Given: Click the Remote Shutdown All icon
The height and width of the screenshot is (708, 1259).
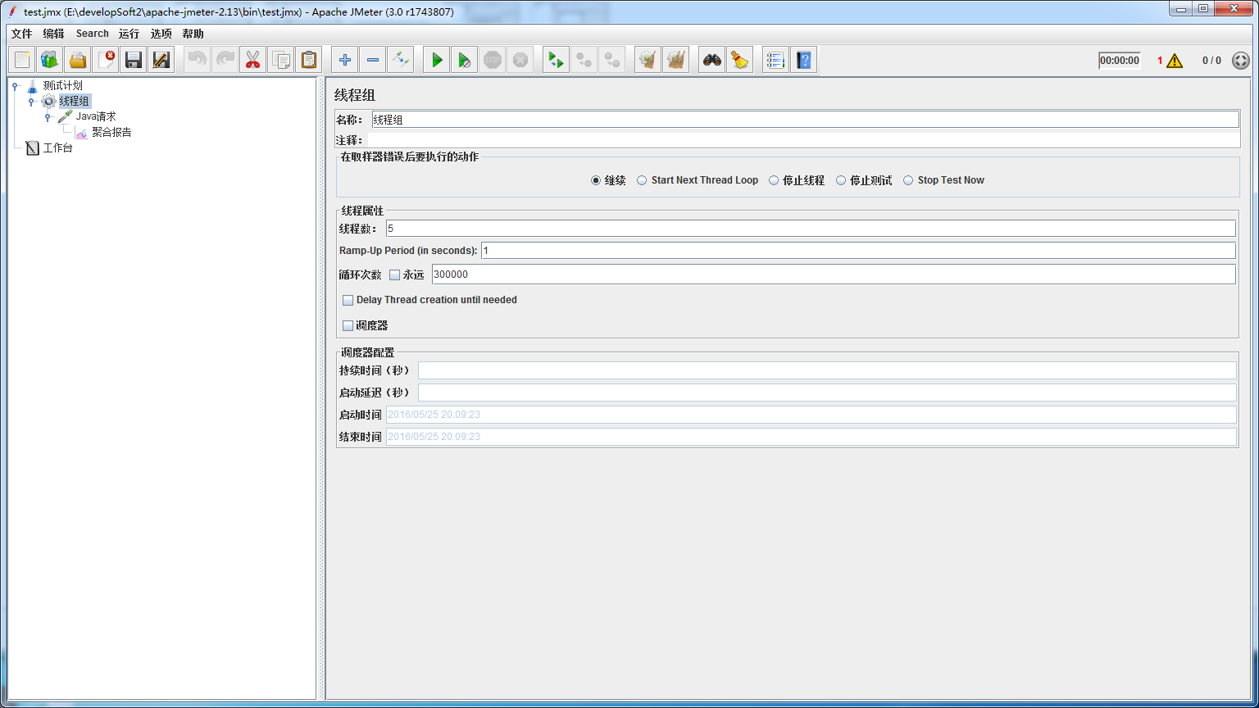Looking at the screenshot, I should pos(612,60).
